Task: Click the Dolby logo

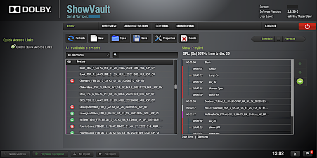Action: [x=30, y=9]
